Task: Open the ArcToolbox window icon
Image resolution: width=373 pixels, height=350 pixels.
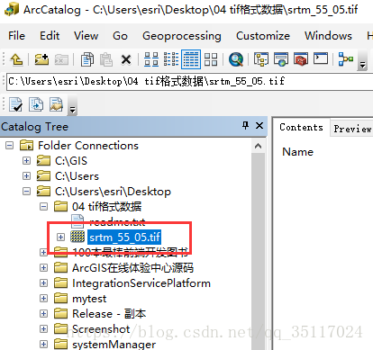Action: click(x=301, y=59)
